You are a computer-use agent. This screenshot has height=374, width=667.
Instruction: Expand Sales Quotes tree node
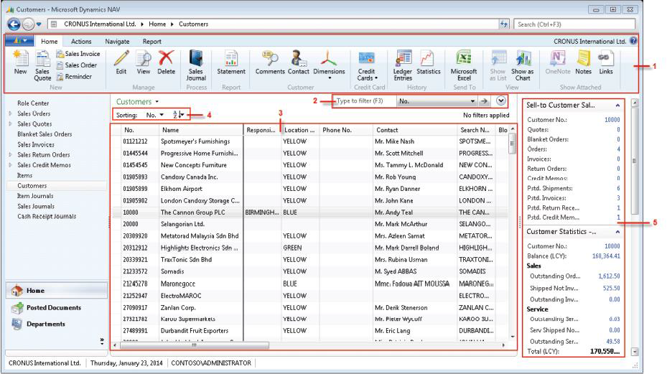tap(10, 123)
